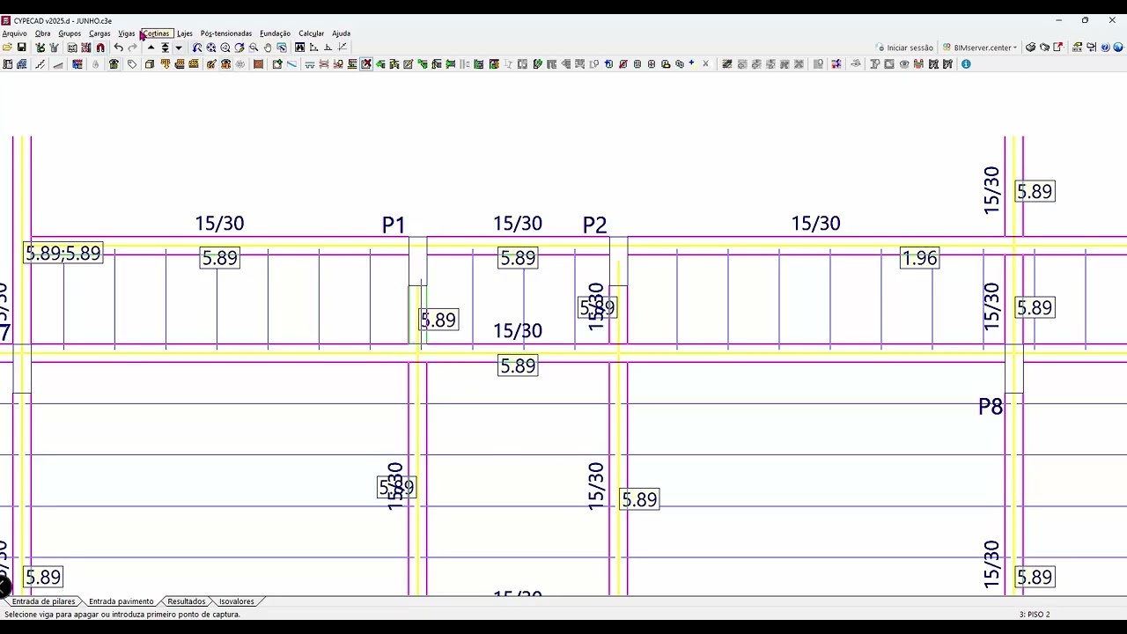Select the zoom window magnifier icon
The height and width of the screenshot is (634, 1127).
click(254, 48)
